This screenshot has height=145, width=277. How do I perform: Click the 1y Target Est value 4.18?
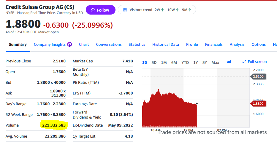pyautogui.click(x=129, y=136)
